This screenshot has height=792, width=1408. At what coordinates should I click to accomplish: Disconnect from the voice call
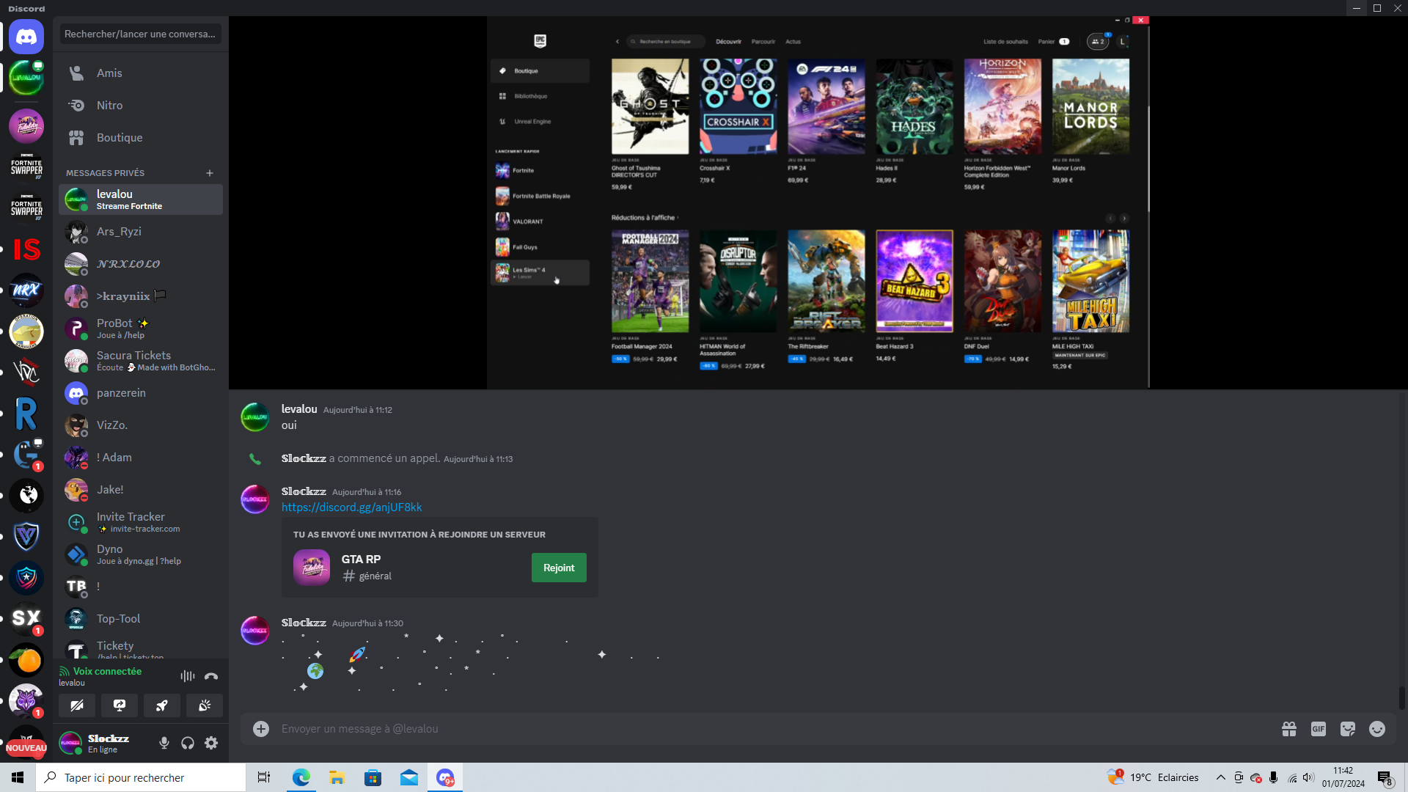211,676
